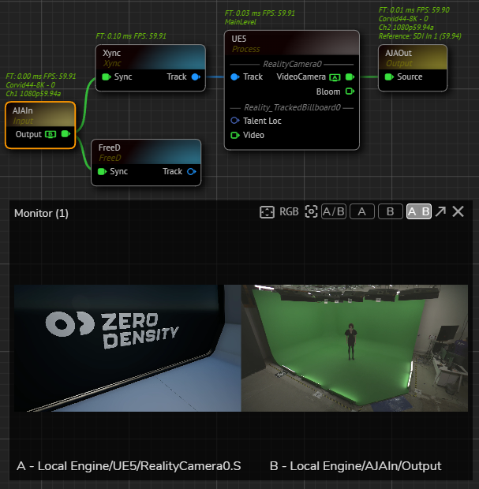The image size is (479, 489).
Task: Switch the monitor to show only channel A
Action: (x=362, y=212)
